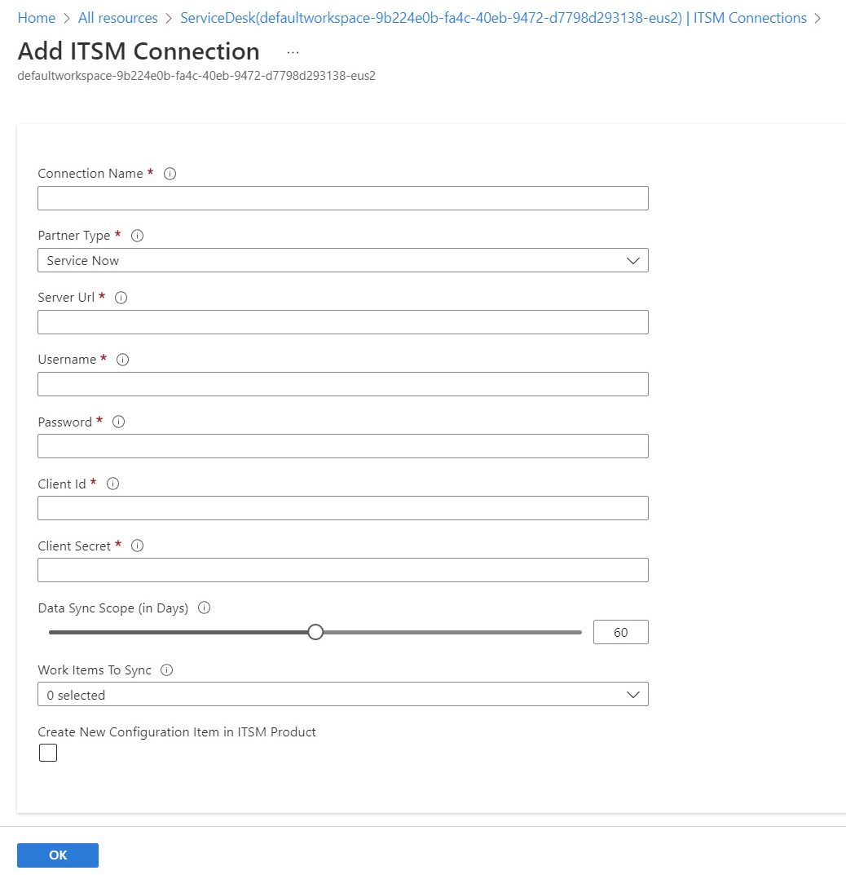846x875 pixels.
Task: Navigate to All resources breadcrumb
Action: coord(117,18)
